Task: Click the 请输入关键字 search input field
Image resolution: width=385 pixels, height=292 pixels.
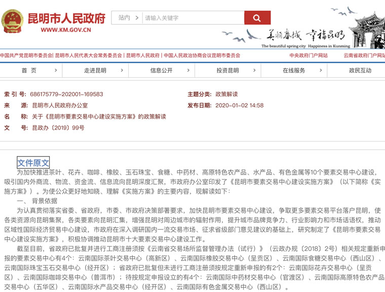Action: (193, 18)
